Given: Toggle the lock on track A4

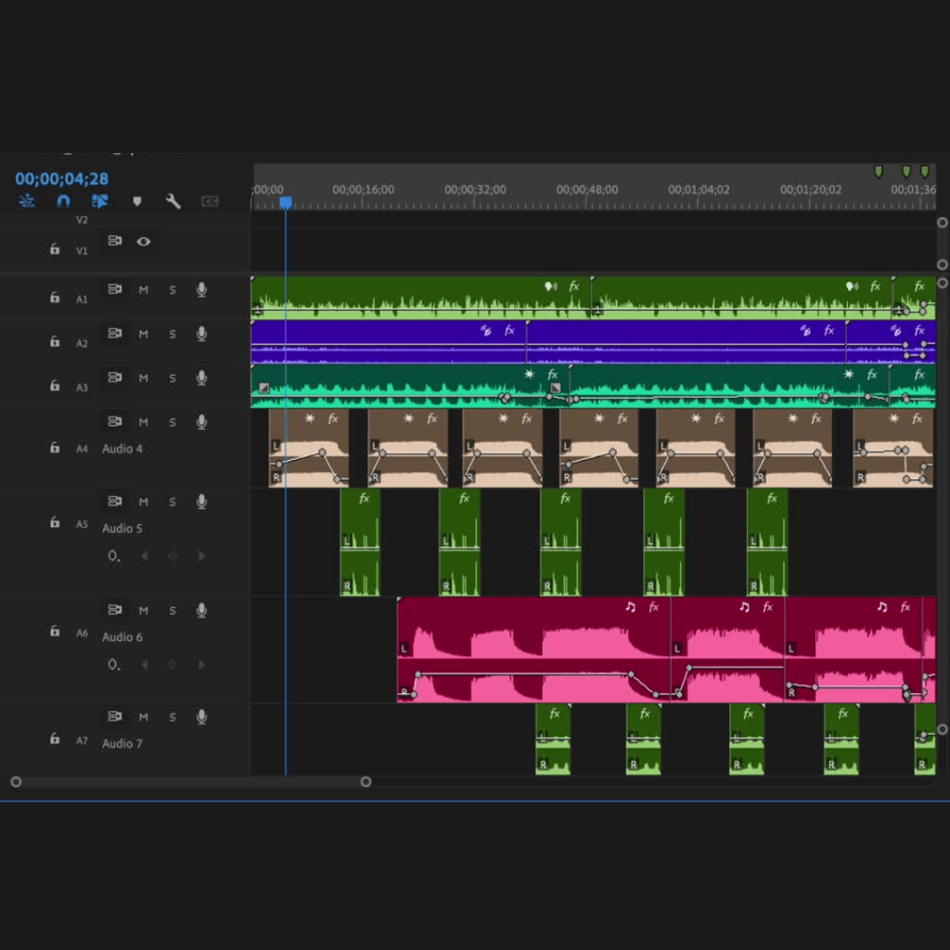Looking at the screenshot, I should pyautogui.click(x=55, y=448).
